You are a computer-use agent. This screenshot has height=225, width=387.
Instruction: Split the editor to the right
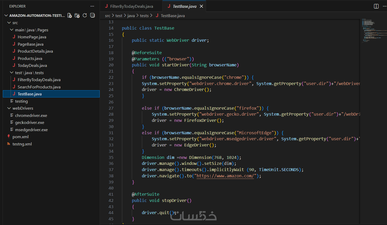pos(376,6)
